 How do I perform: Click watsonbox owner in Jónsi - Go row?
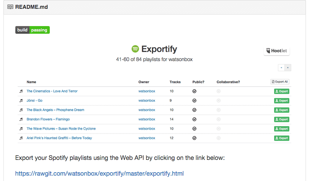pos(147,100)
